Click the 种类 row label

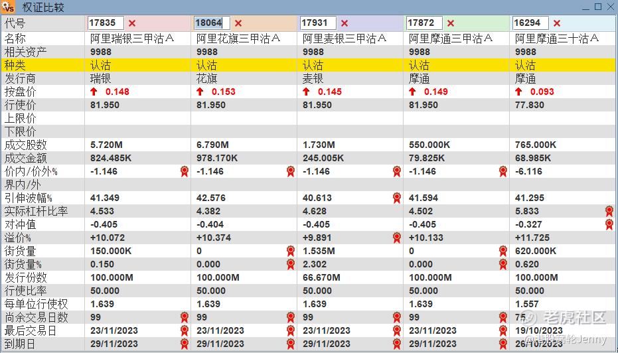point(15,65)
